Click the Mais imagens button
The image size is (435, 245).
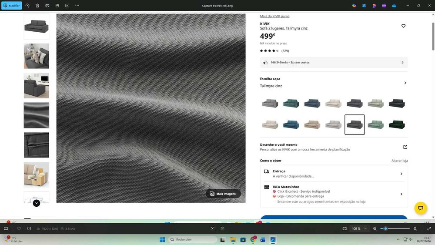click(x=223, y=194)
